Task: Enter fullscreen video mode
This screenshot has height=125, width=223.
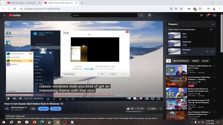Action: coord(159,98)
